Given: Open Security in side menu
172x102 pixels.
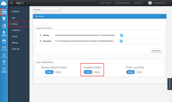Looking at the screenshot, I should click(x=15, y=37).
